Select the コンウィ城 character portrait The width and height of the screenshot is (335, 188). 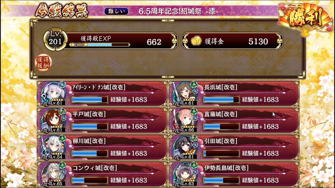click(x=53, y=174)
